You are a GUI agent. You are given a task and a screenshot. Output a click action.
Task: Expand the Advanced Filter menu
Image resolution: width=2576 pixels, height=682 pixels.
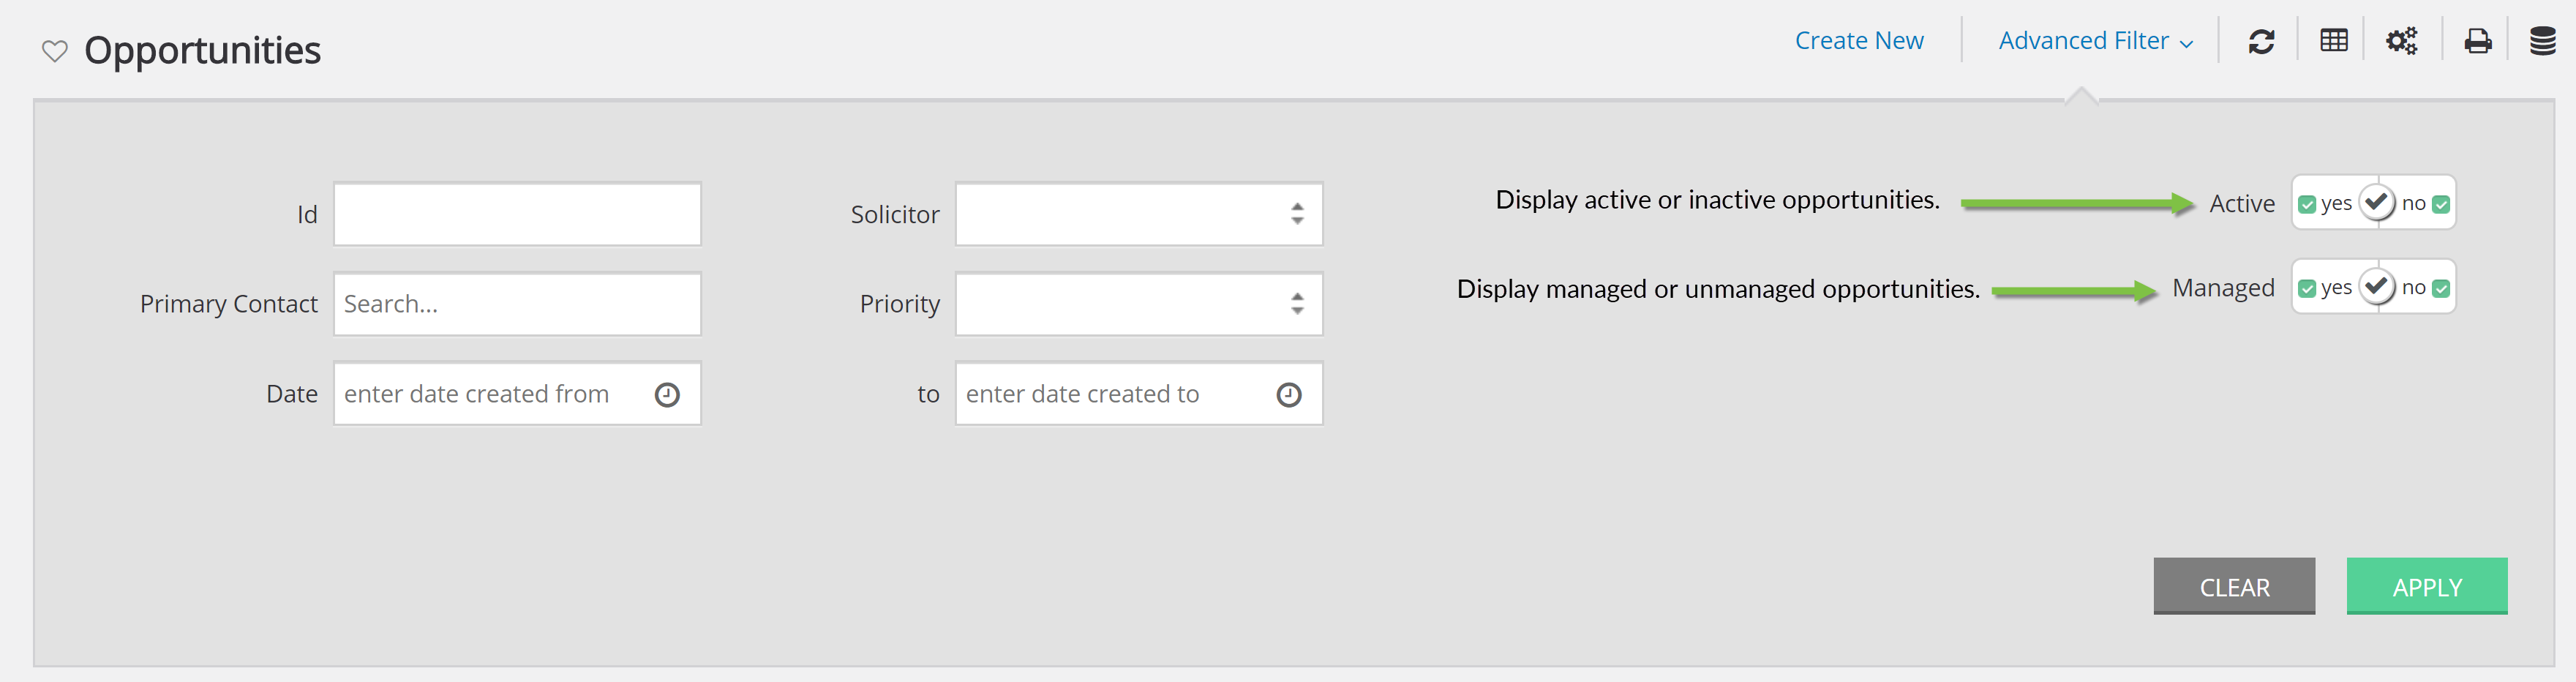(x=2095, y=41)
